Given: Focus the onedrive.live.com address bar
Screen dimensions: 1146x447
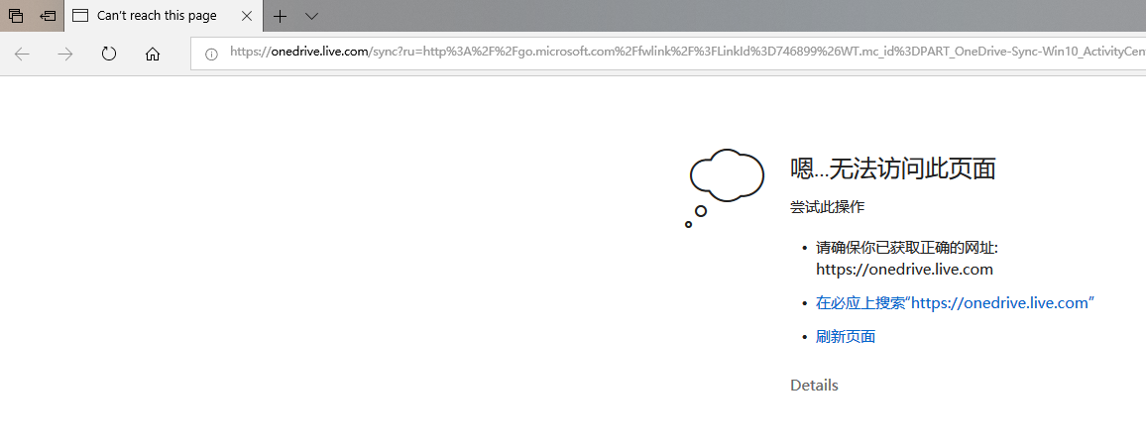Looking at the screenshot, I should [x=668, y=55].
